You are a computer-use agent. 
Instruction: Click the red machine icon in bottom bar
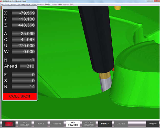(x=9, y=124)
